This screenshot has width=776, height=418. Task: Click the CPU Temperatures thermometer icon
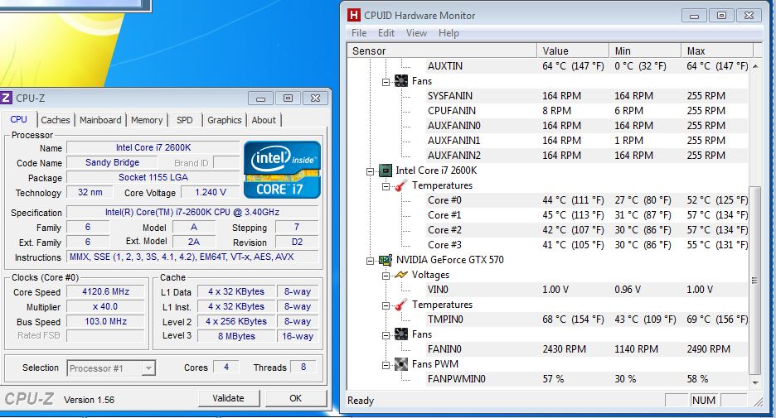click(x=401, y=185)
